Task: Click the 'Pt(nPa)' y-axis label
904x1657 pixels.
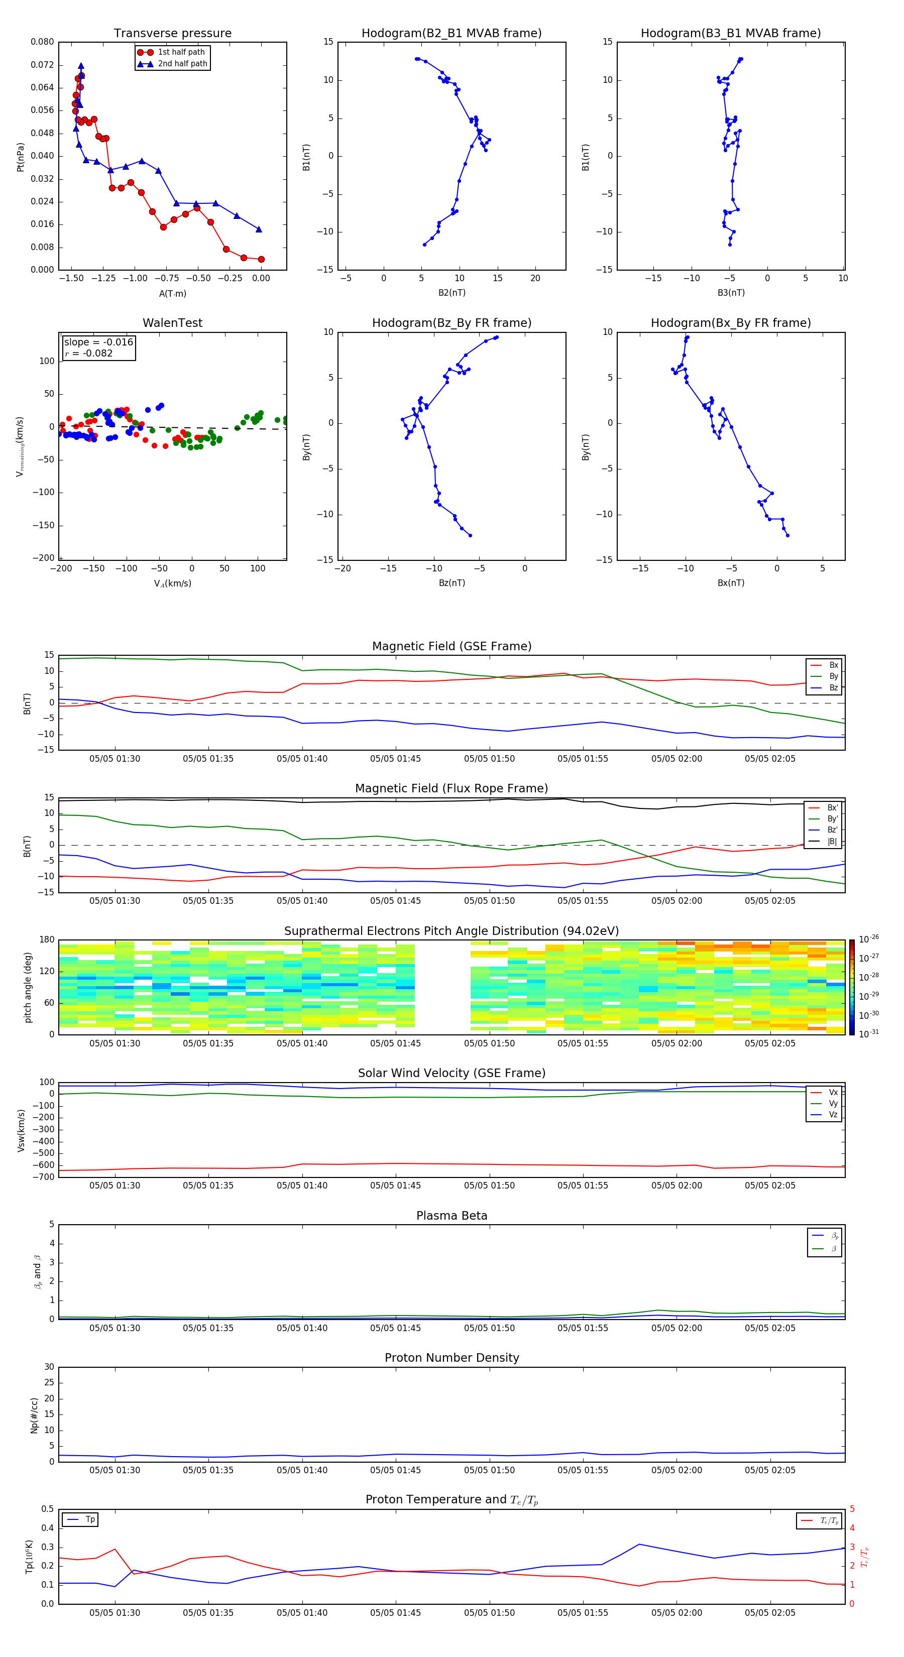Action: (21, 156)
